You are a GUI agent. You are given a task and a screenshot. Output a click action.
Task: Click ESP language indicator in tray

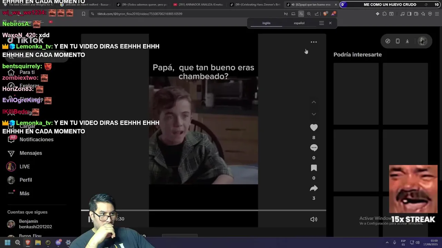coord(403,242)
